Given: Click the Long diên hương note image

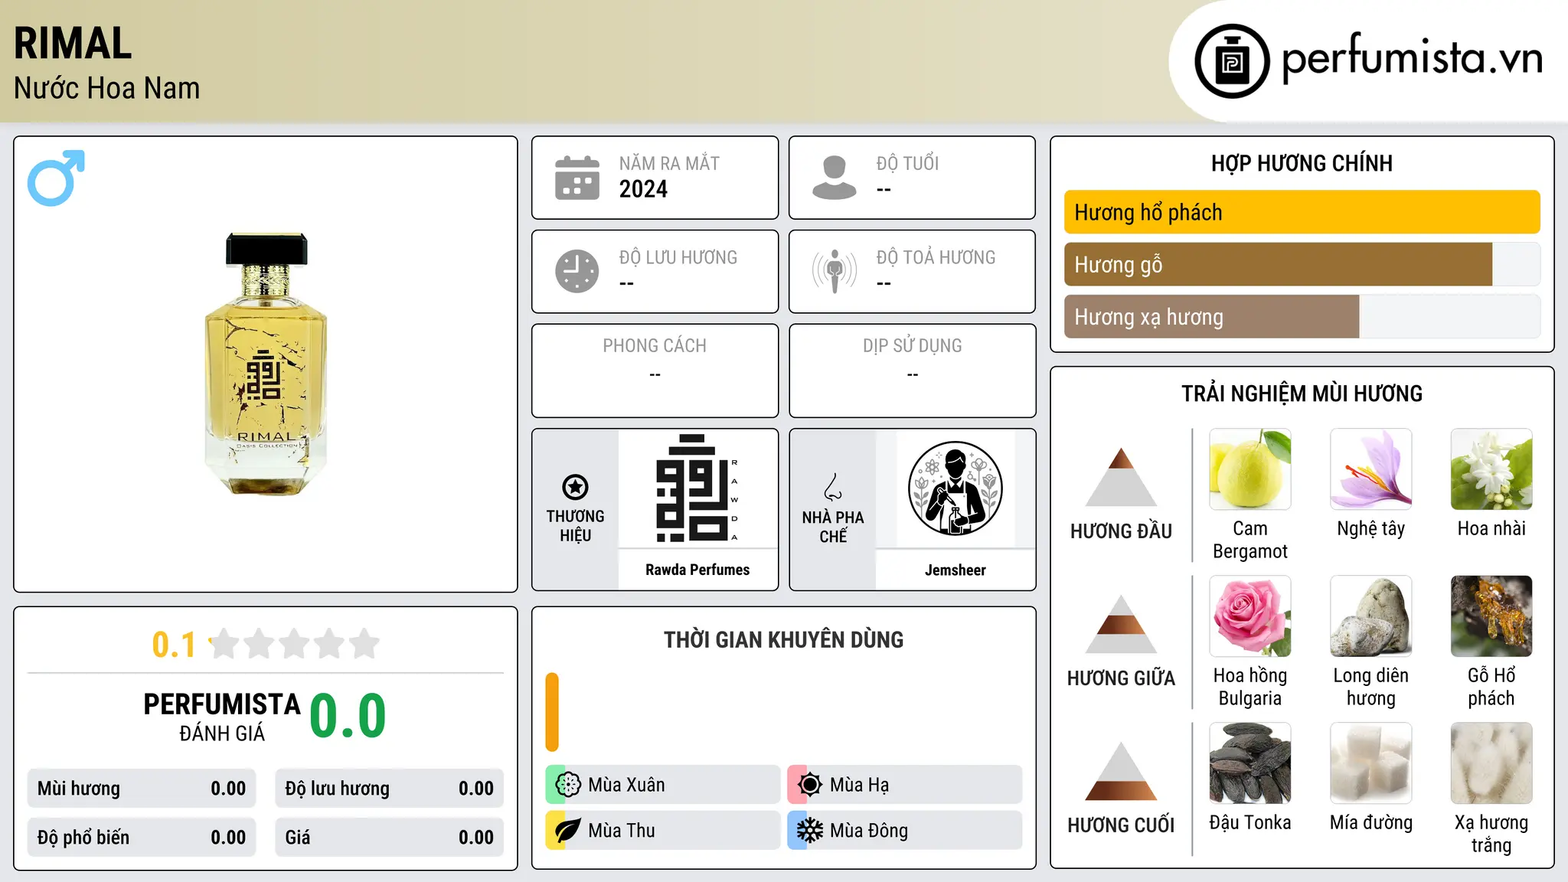Looking at the screenshot, I should click(x=1371, y=616).
